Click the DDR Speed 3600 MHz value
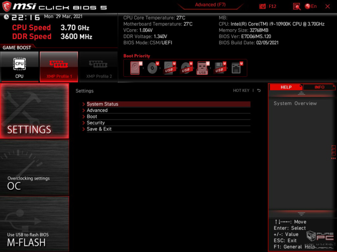The width and height of the screenshot is (337, 252). pos(76,37)
